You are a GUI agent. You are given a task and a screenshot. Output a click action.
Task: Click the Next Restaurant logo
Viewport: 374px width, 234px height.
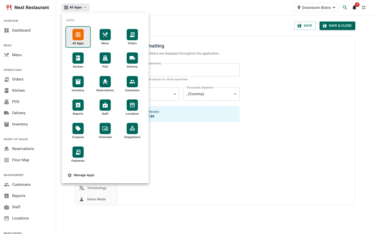point(27,7)
